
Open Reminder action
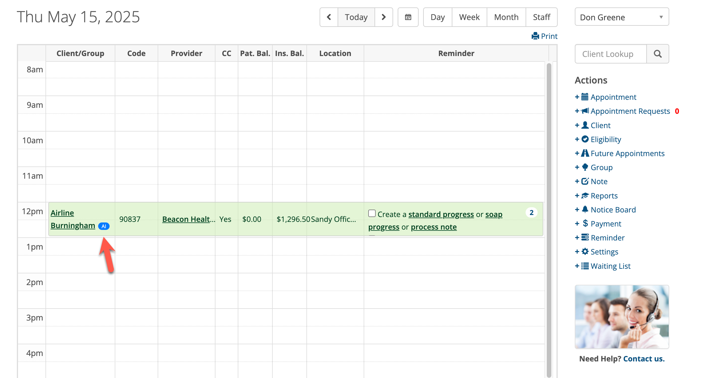(607, 238)
